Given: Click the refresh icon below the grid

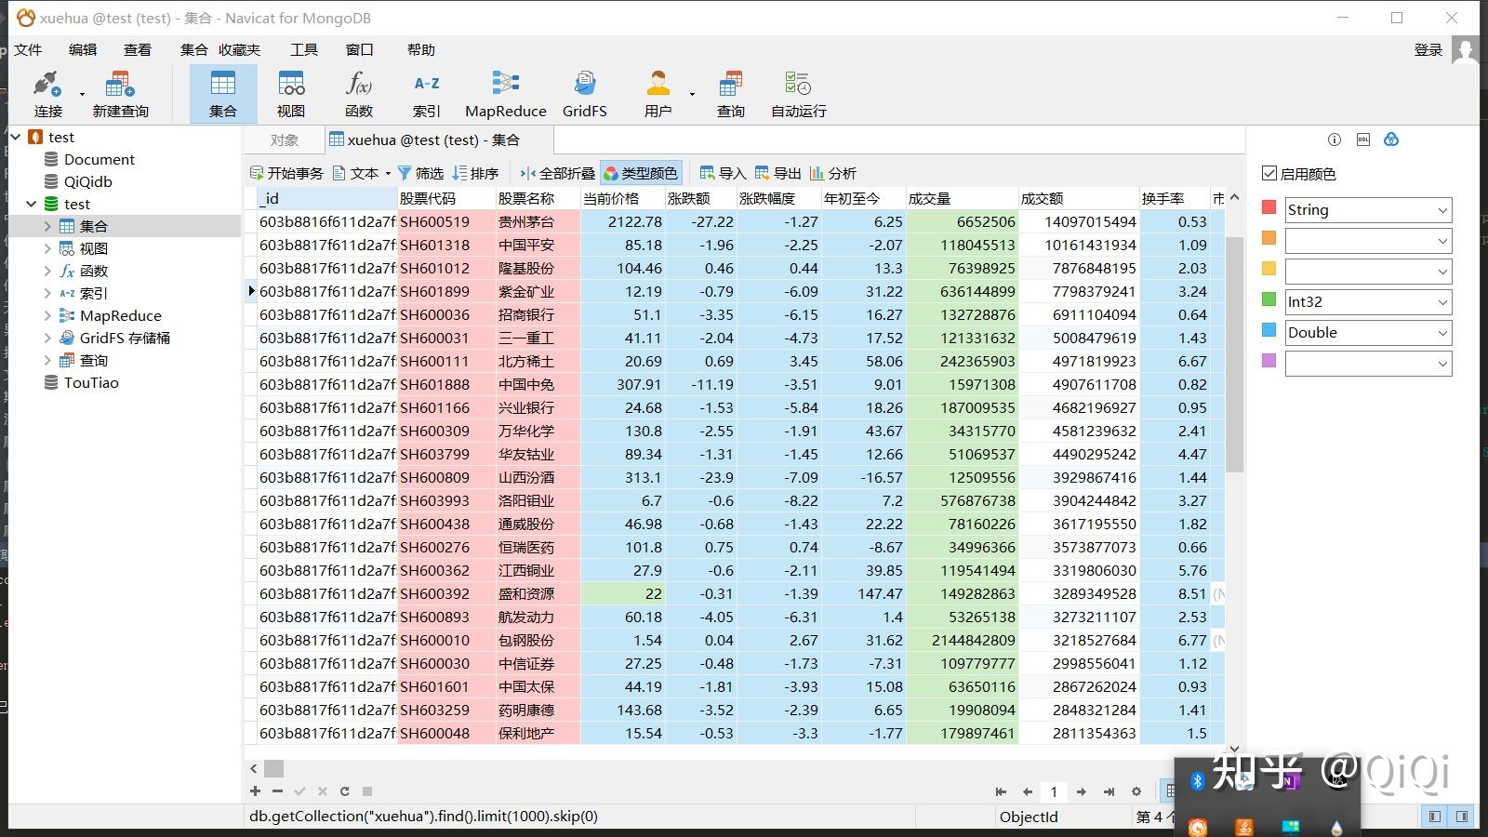Looking at the screenshot, I should 344,791.
